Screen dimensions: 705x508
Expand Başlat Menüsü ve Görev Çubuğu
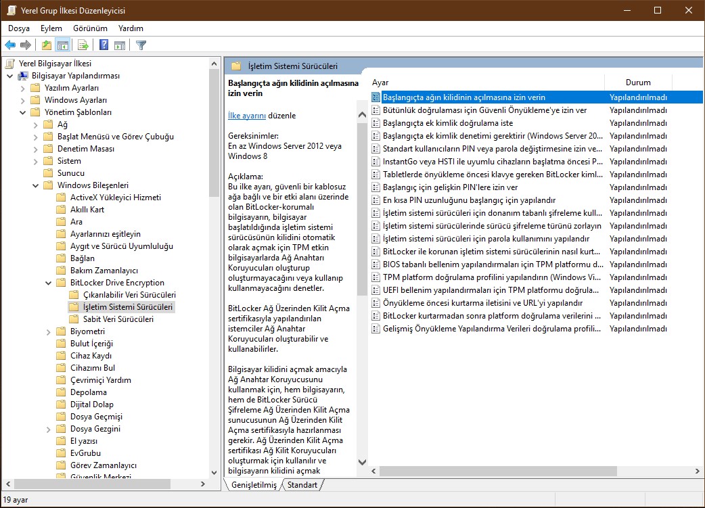(35, 137)
